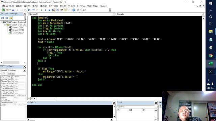This screenshot has height=121, width=216.
Task: Undo the last edit with the Undo icon
Action: click(x=33, y=10)
